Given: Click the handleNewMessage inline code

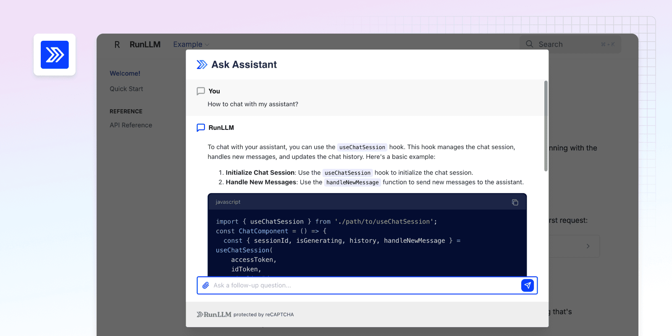Looking at the screenshot, I should click(x=353, y=182).
